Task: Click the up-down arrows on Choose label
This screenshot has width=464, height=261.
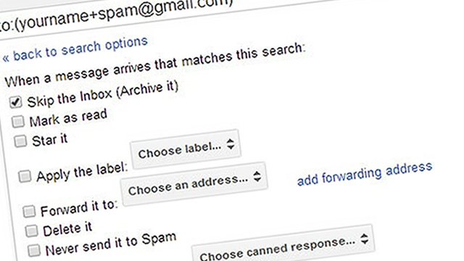Action: pos(231,144)
